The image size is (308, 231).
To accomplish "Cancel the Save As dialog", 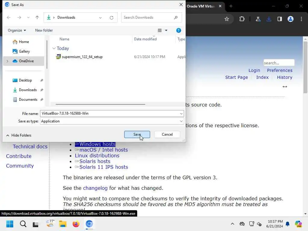I will tap(167, 134).
